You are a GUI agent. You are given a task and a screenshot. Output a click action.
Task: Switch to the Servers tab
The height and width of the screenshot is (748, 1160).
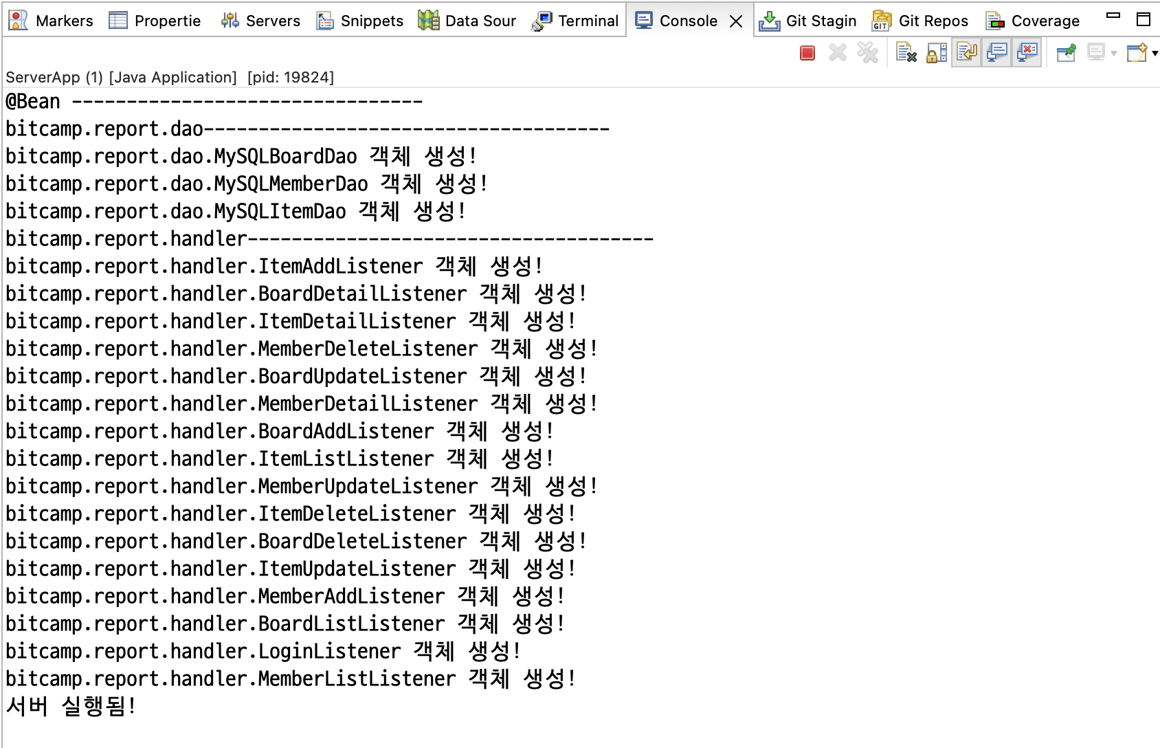coord(260,21)
